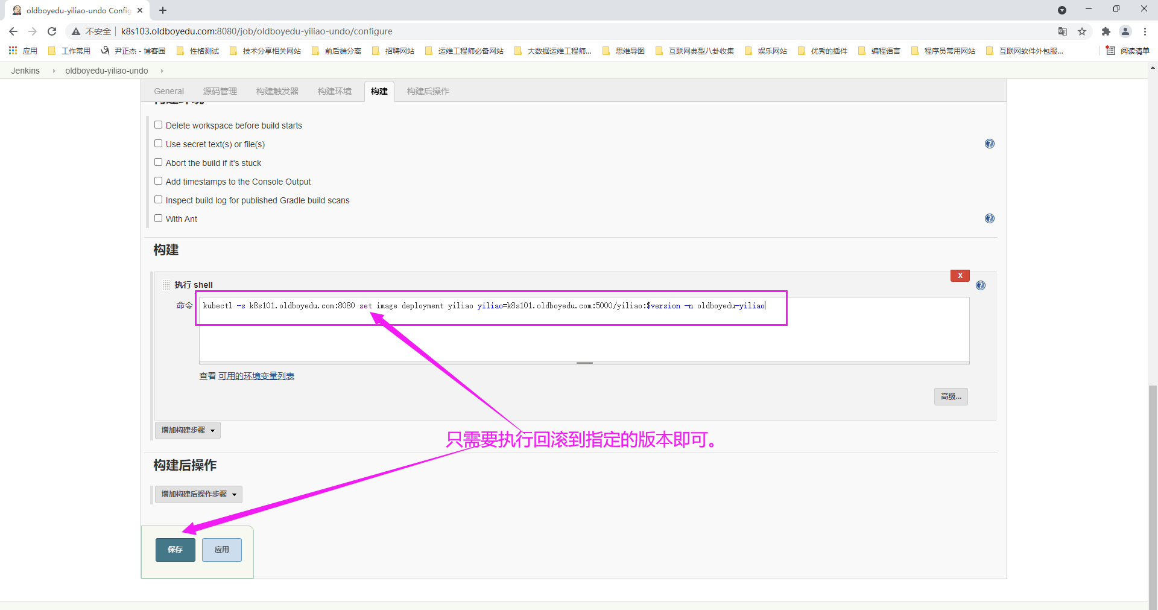Open the 增加构建后操作步骤 dropdown
The image size is (1158, 610).
click(x=198, y=494)
